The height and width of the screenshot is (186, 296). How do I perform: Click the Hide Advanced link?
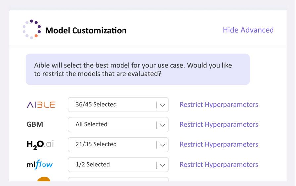(x=248, y=30)
